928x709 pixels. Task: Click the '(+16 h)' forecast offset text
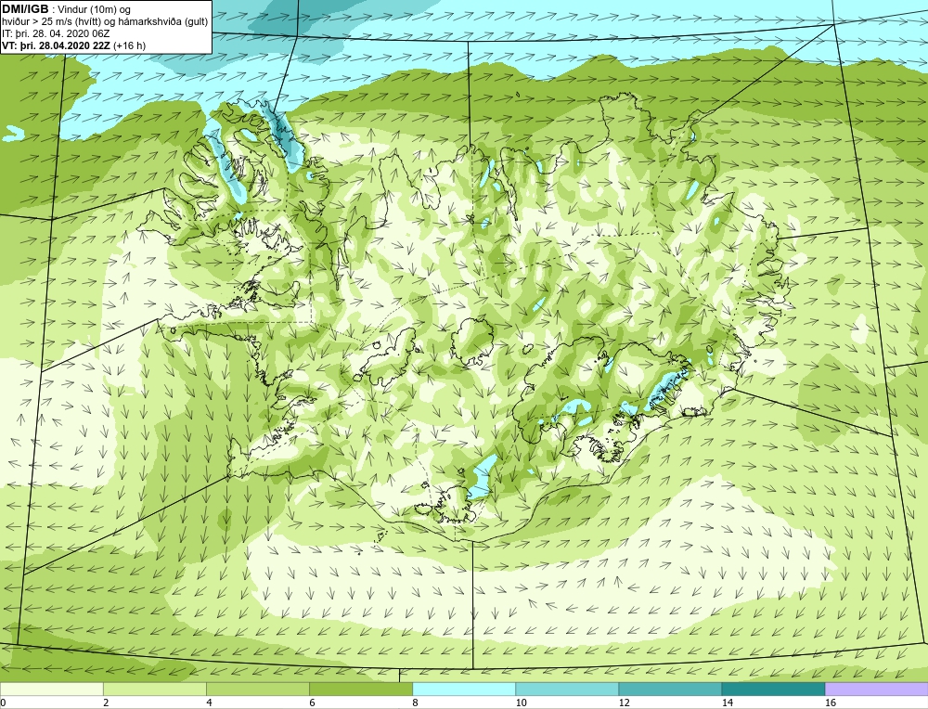[130, 45]
